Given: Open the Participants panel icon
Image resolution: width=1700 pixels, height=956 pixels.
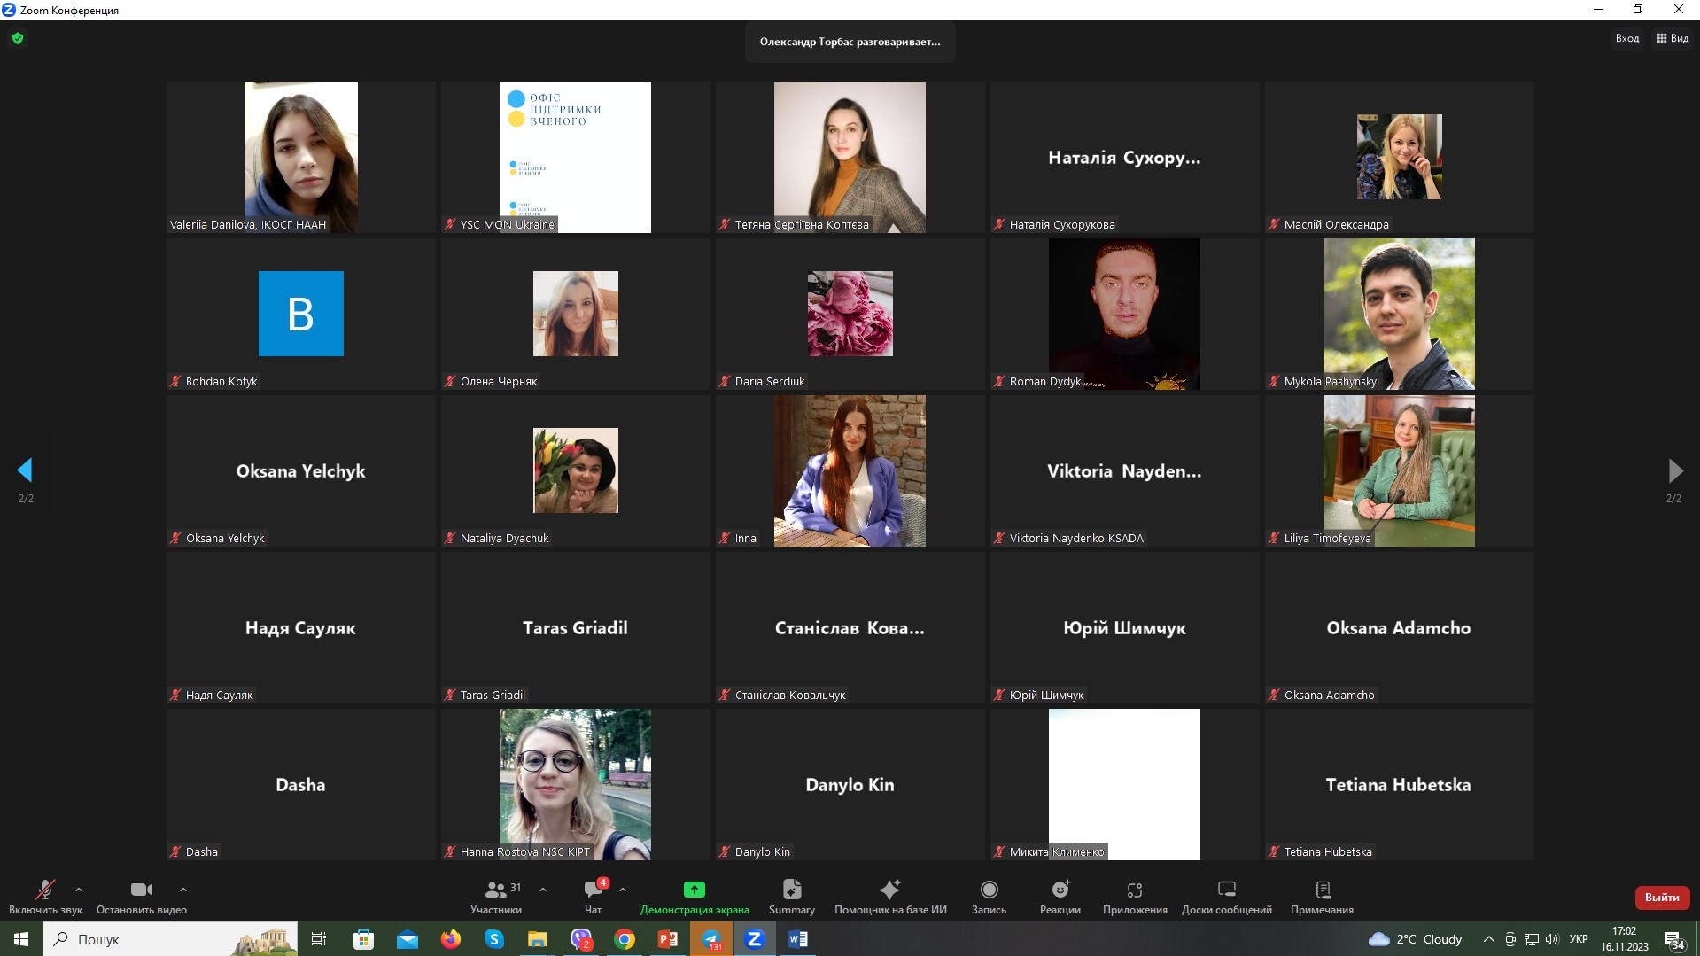Looking at the screenshot, I should [496, 890].
